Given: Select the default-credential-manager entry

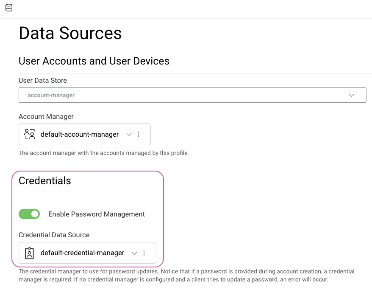Looking at the screenshot, I should click(82, 253).
